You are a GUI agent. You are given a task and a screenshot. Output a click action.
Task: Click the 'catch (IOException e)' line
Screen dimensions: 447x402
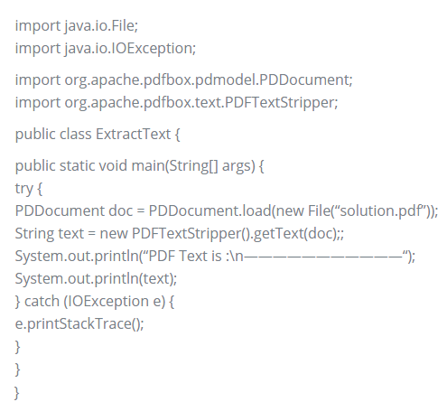tap(95, 302)
